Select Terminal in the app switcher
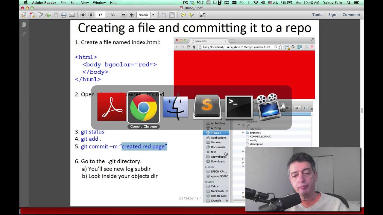This screenshot has height=215, width=383. (x=239, y=107)
